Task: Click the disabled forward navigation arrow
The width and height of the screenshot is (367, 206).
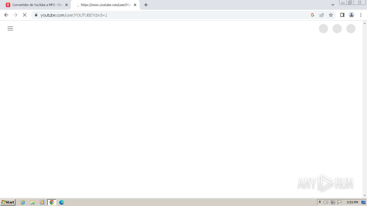Action: pos(15,15)
